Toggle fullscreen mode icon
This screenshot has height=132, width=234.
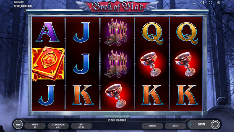coord(210,3)
